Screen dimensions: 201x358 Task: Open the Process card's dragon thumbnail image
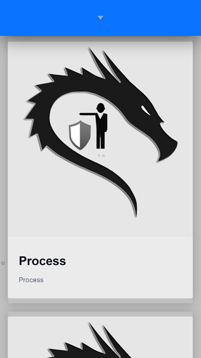(x=100, y=139)
